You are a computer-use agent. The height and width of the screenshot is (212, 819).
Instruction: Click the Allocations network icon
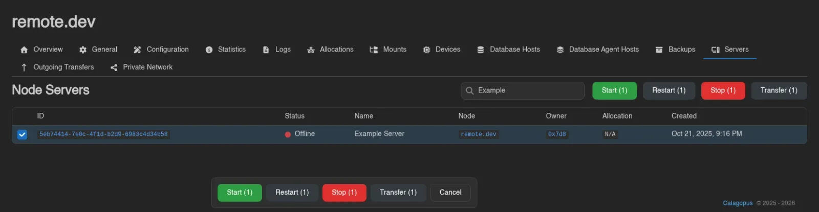coord(311,50)
